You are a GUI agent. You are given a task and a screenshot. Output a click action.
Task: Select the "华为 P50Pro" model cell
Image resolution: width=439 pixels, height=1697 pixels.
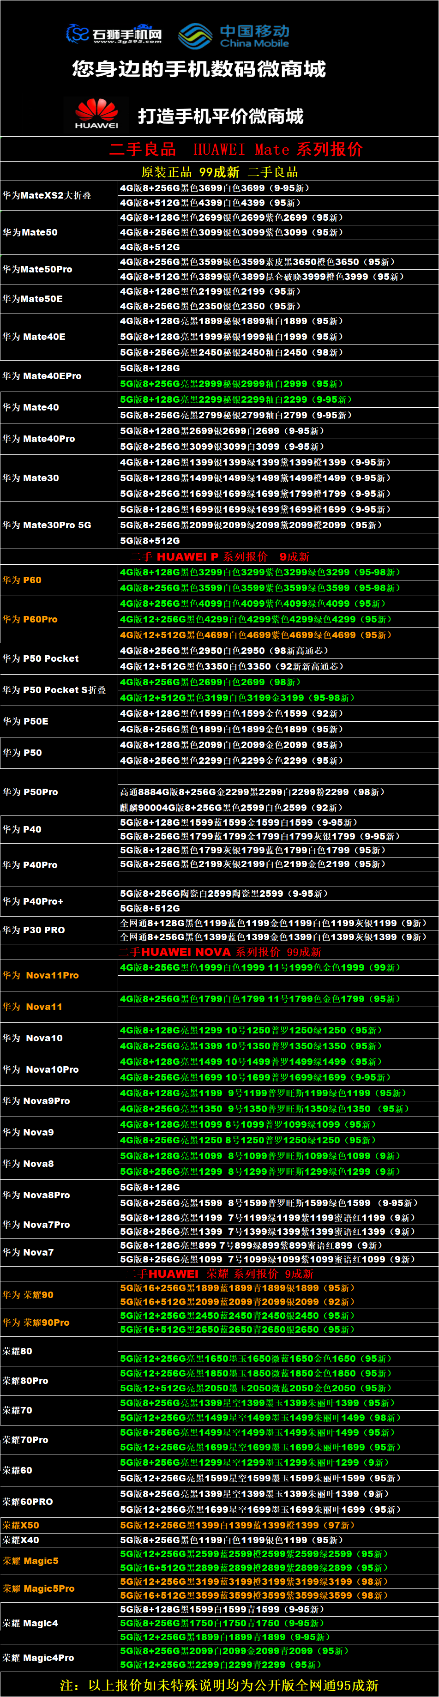59,792
